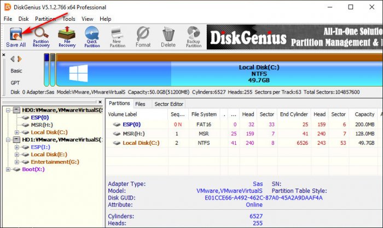Viewport: 383px width, 228px height.
Task: Expand Local Disk(E:) tree node
Action: coord(17,155)
